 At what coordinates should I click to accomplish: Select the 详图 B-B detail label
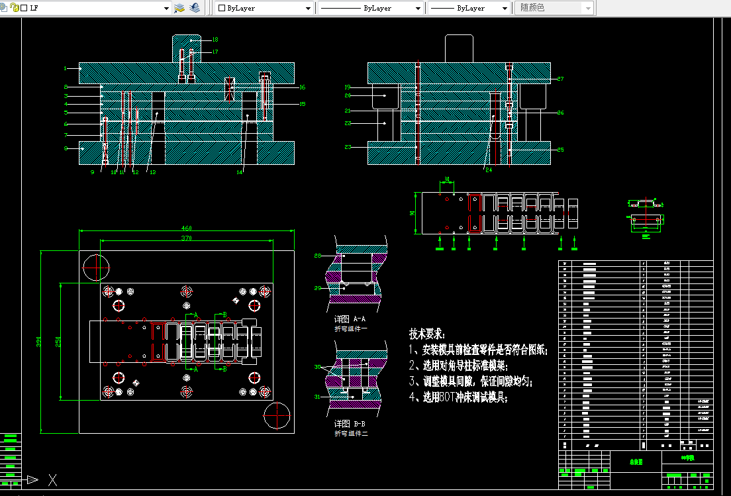(x=350, y=424)
